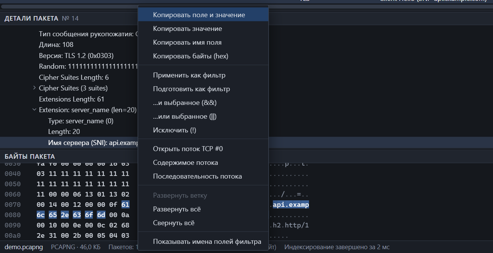Click 'Копировать байты (hex)' menu entry
Image resolution: width=493 pixels, height=253 pixels.
point(203,56)
